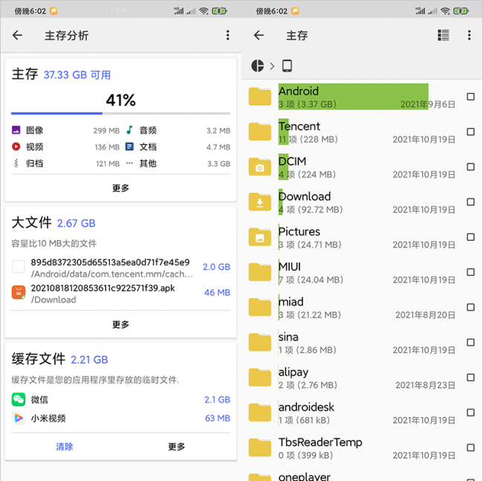
Task: Open the 文档 document category icon
Action: pyautogui.click(x=129, y=146)
